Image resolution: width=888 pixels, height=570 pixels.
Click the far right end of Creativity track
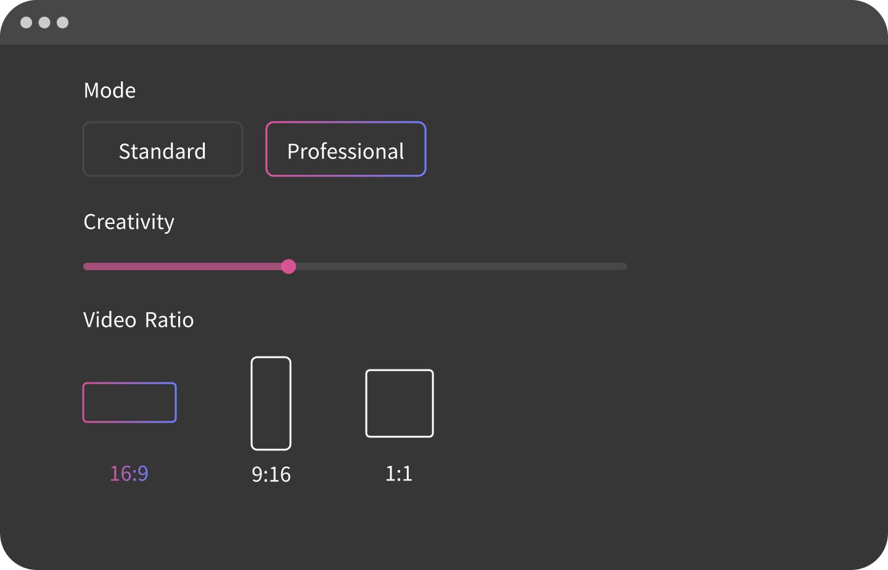tap(624, 266)
